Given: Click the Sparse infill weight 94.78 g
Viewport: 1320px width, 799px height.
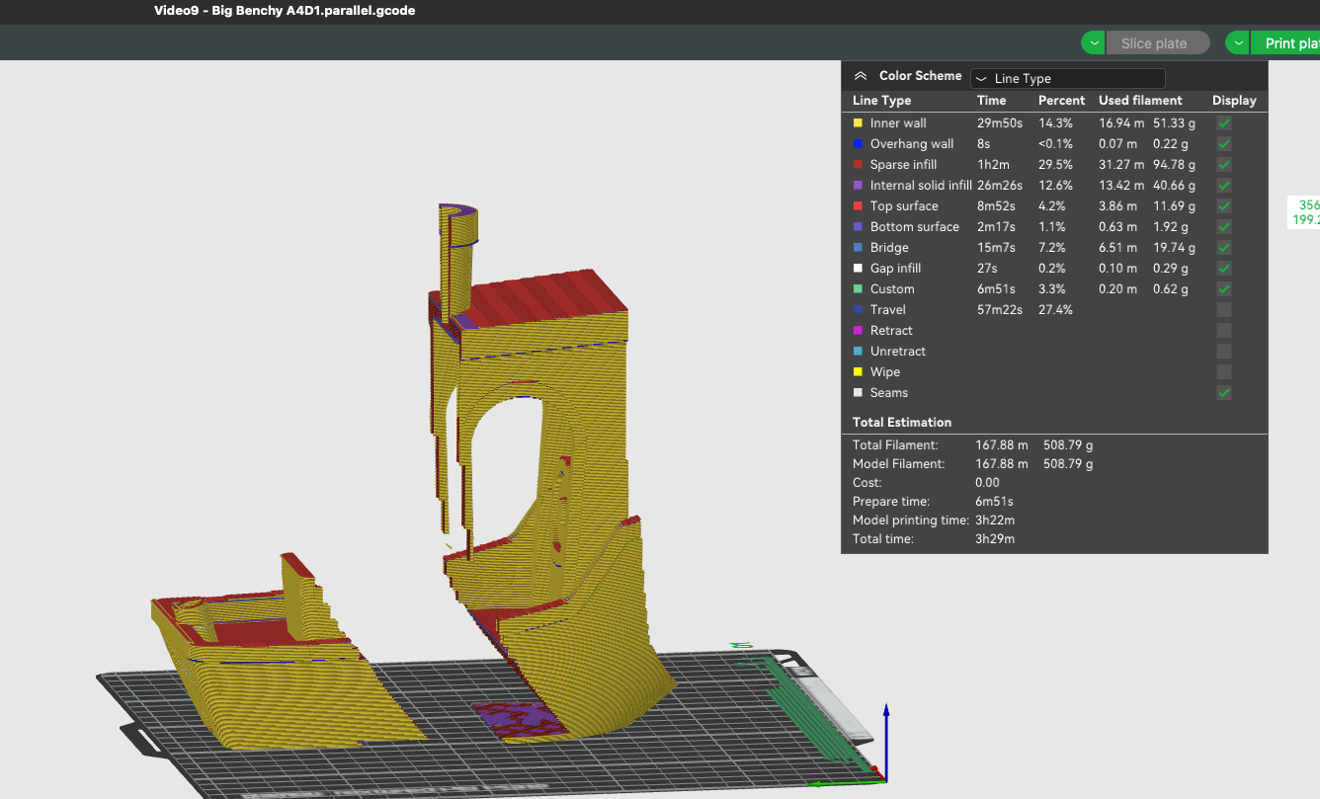Looking at the screenshot, I should coord(1174,165).
